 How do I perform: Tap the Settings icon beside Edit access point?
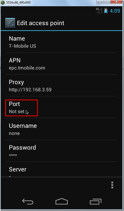pos(10,23)
